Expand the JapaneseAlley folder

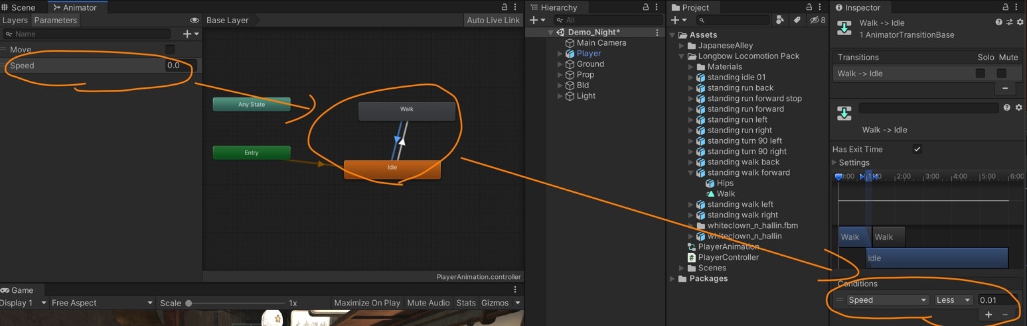pyautogui.click(x=682, y=46)
